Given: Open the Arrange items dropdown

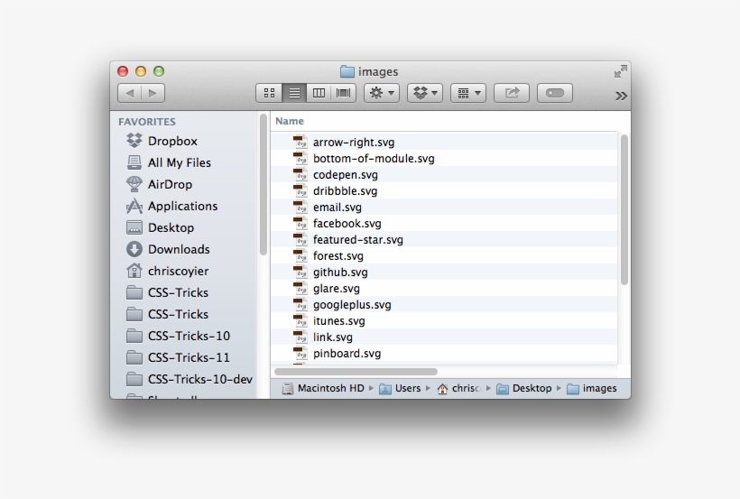Looking at the screenshot, I should point(468,93).
